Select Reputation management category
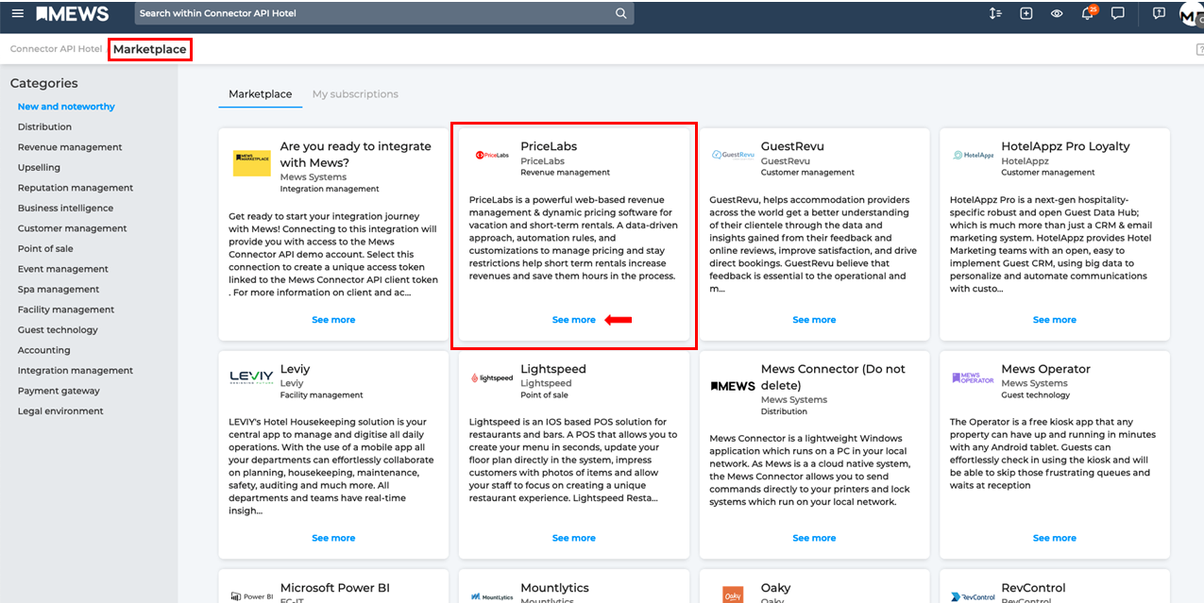This screenshot has height=603, width=1204. point(76,188)
